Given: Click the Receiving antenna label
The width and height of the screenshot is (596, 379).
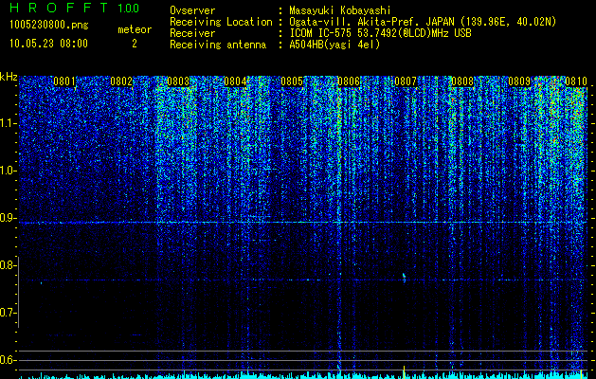Looking at the screenshot, I should coord(218,45).
